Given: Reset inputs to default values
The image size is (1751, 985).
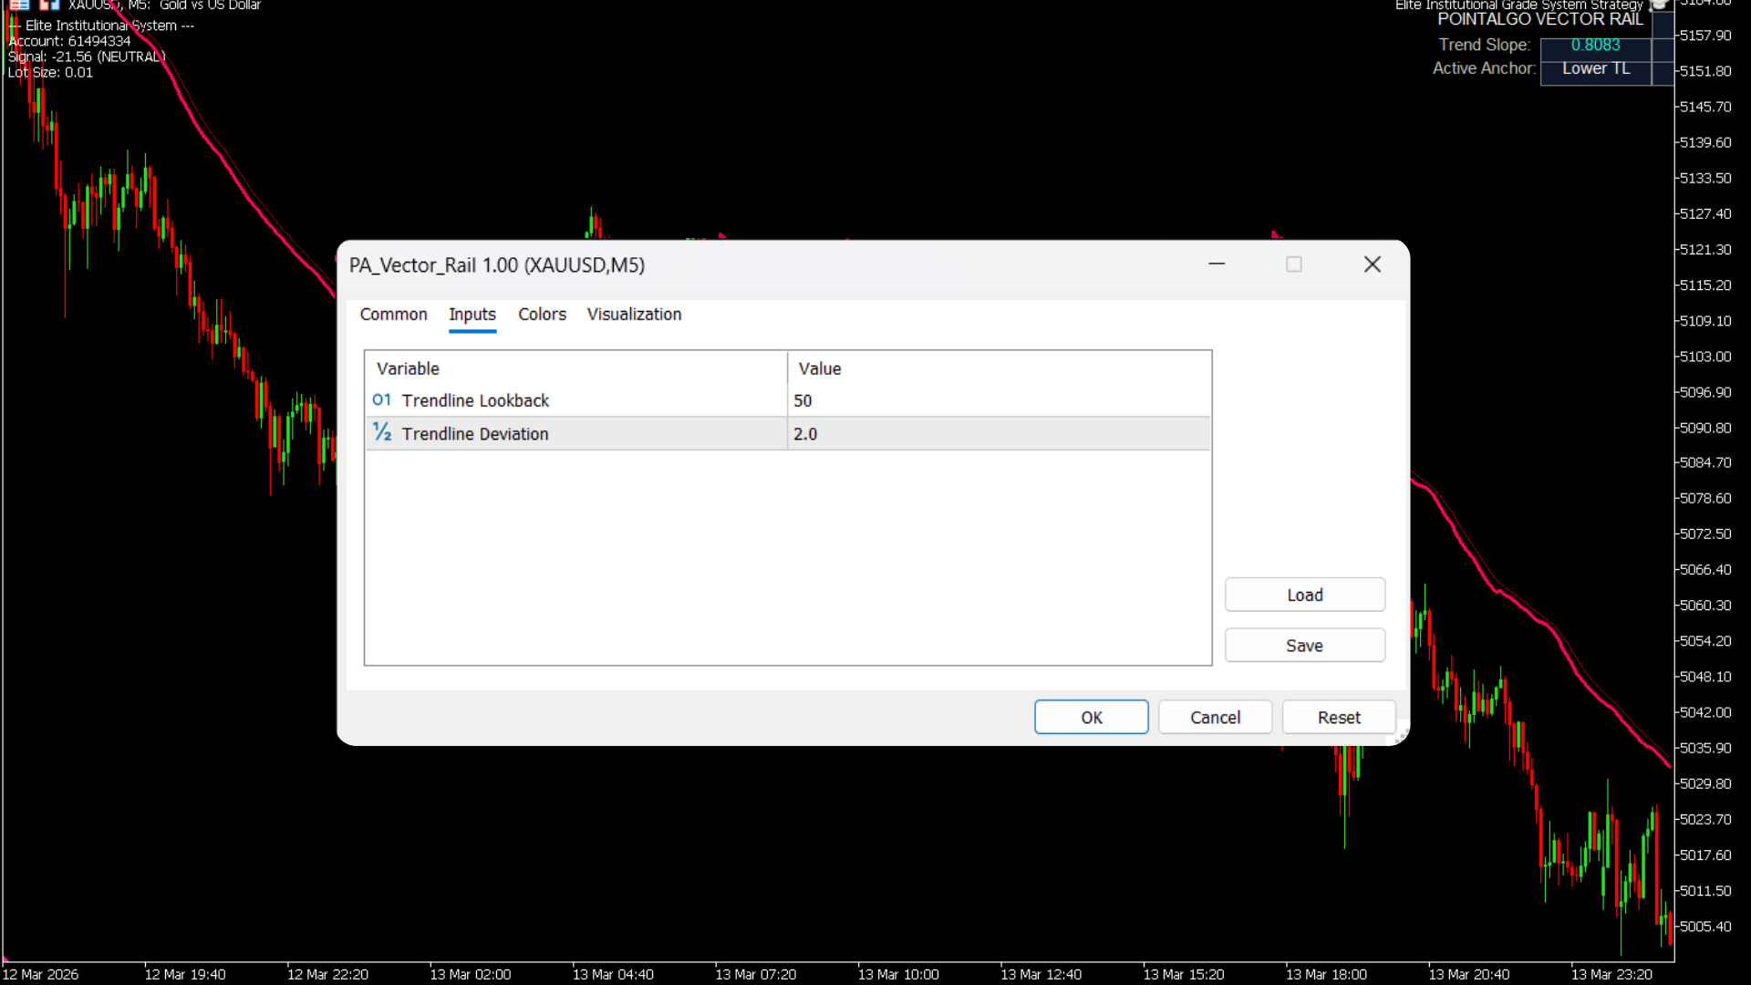Looking at the screenshot, I should point(1338,718).
